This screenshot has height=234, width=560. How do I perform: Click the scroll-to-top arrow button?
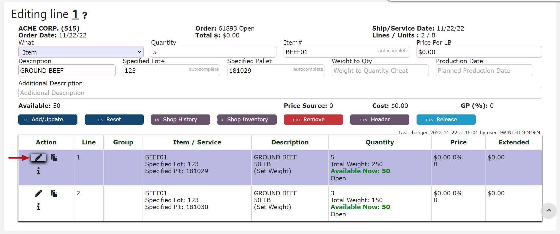pyautogui.click(x=548, y=211)
